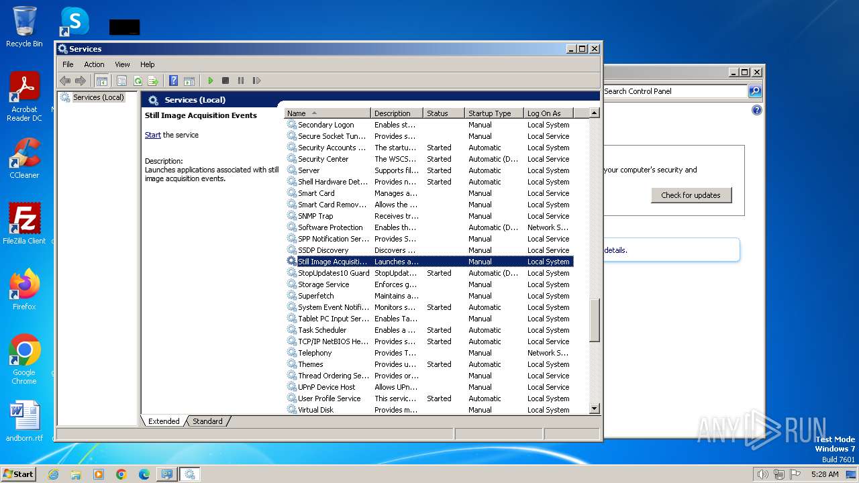The image size is (859, 483).
Task: Click the Pause Service toolbar icon
Action: pos(241,80)
